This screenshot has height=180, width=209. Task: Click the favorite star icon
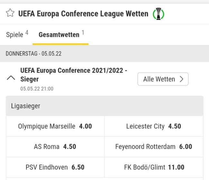pos(10,13)
